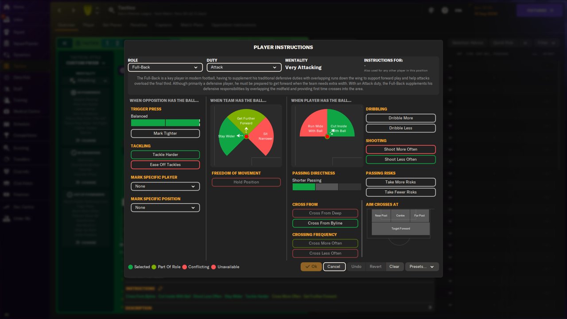Select the Sit Narrower wedge

[x=264, y=137]
